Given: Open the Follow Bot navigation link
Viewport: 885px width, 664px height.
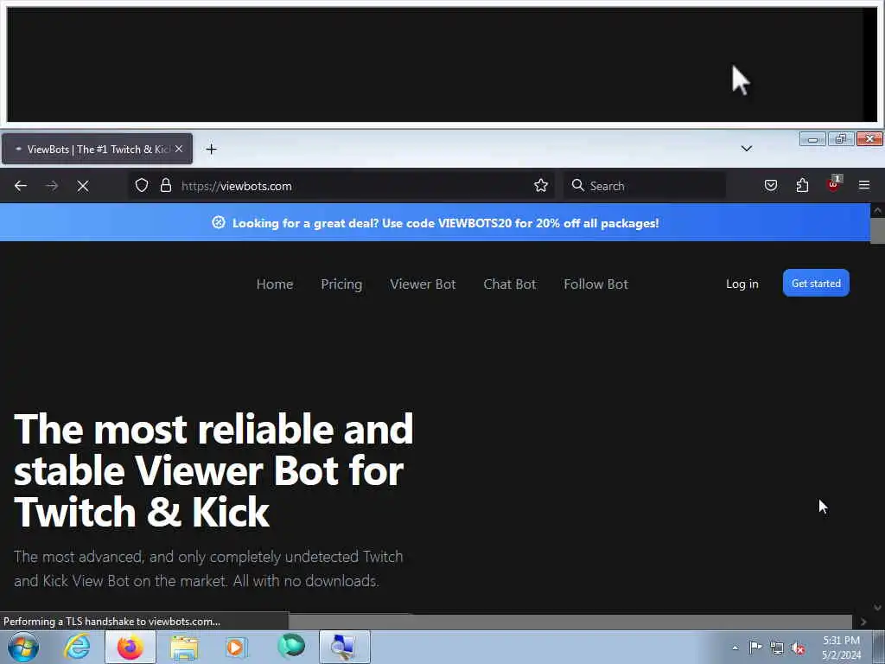Looking at the screenshot, I should coord(596,284).
